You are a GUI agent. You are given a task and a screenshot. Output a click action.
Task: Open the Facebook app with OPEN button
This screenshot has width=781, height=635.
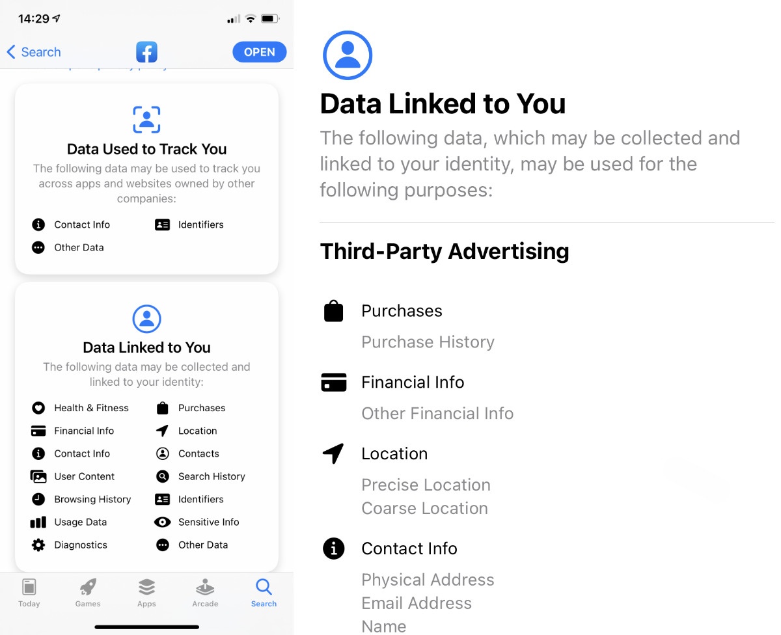coord(260,52)
